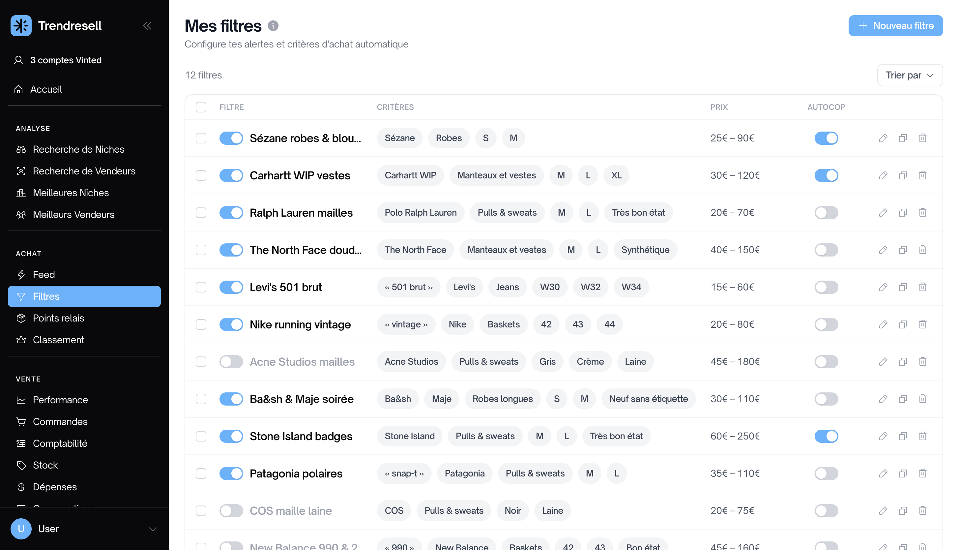Open Performance in the Vente section
Screen dimensions: 959x550
click(84, 400)
